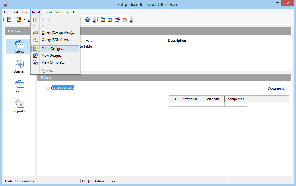Choose View (Simple)... from Insert menu
This screenshot has height=186, width=296.
(55, 62)
